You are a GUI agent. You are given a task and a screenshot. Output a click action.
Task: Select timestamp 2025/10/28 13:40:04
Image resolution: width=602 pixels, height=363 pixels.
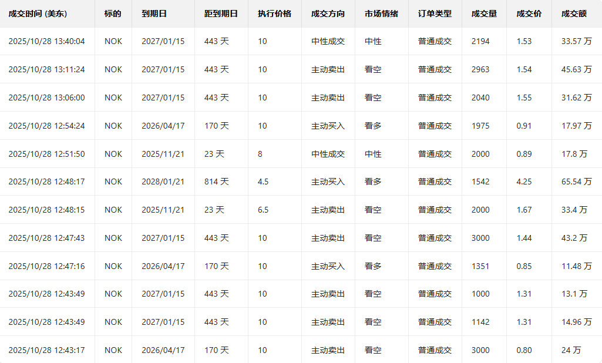pyautogui.click(x=46, y=42)
